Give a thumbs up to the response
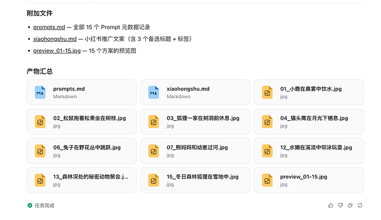Image resolution: width=381 pixels, height=220 pixels. pos(330,206)
